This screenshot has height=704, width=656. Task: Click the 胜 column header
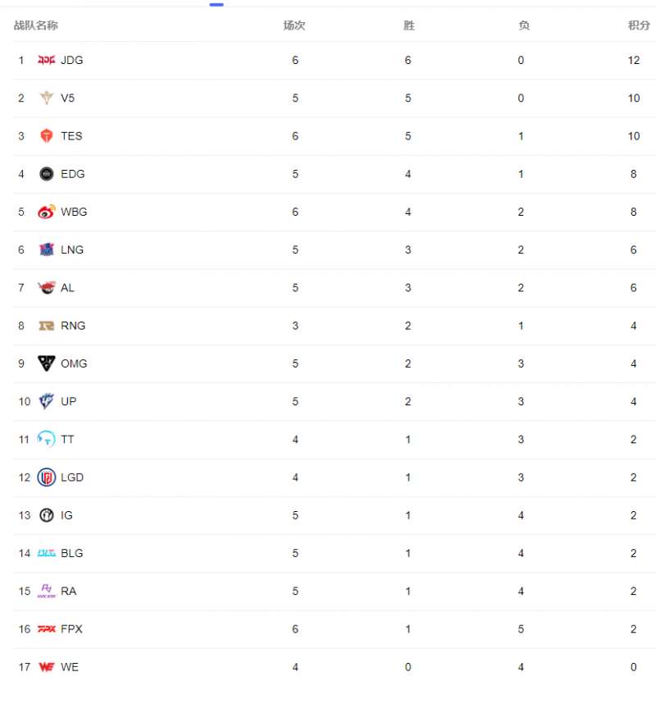click(x=408, y=25)
